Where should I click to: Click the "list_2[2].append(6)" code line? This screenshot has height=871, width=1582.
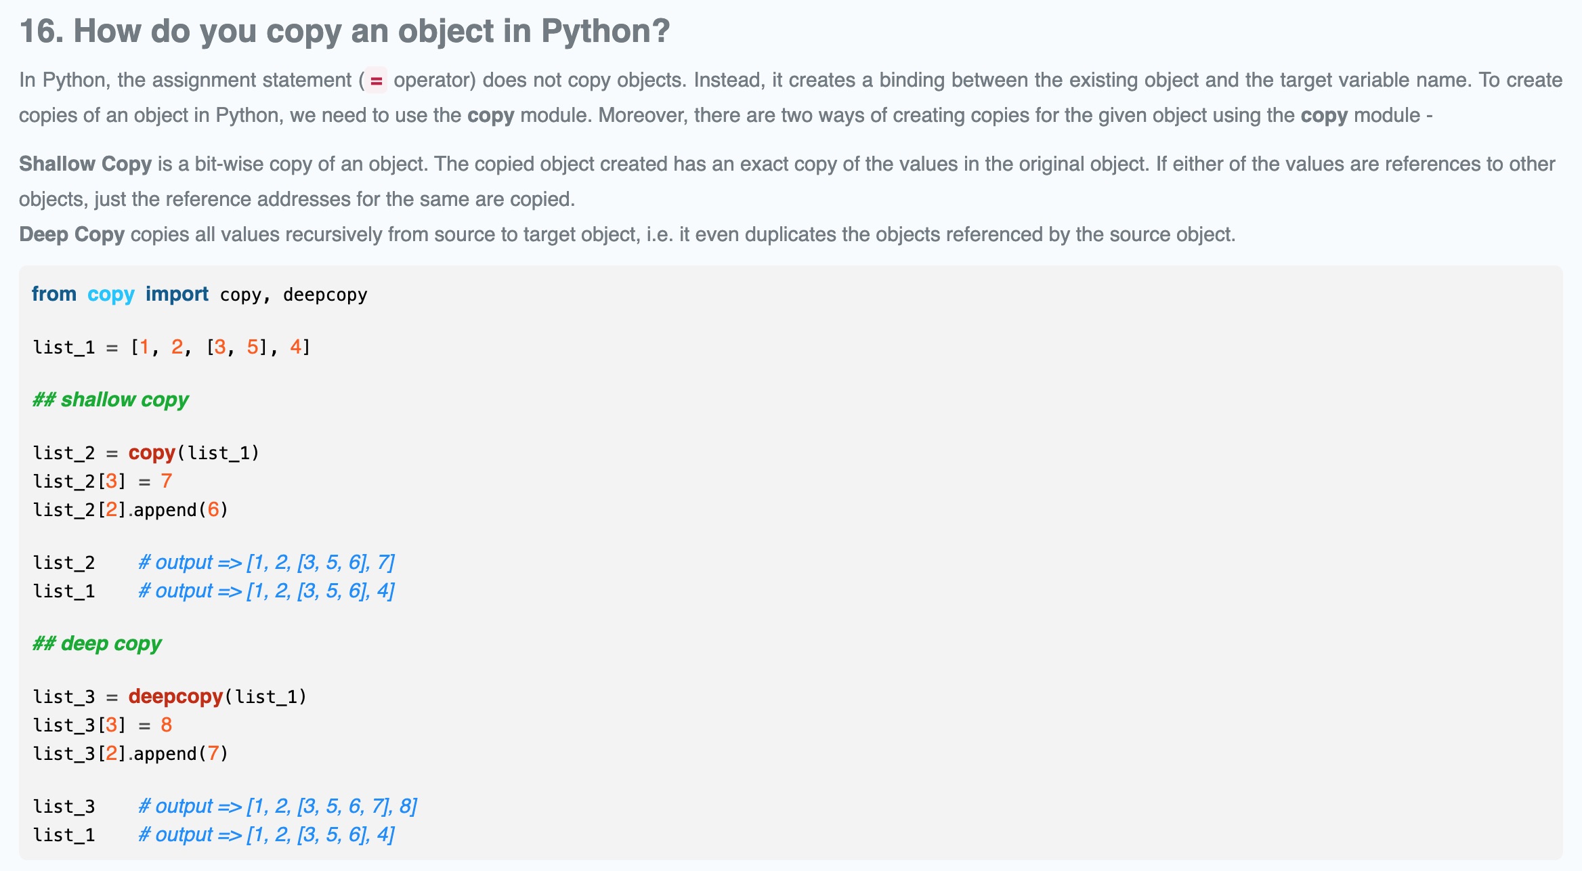131,509
